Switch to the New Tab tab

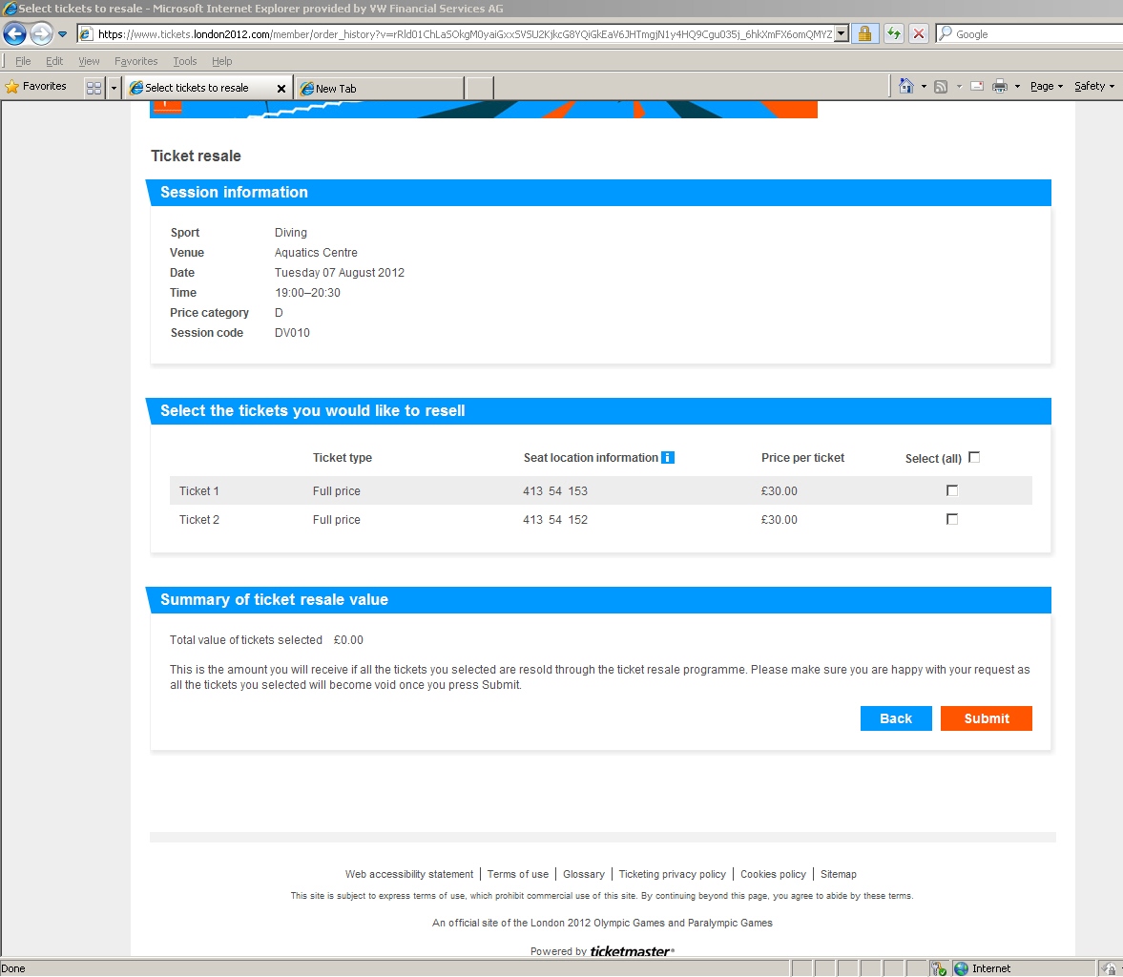[x=380, y=88]
